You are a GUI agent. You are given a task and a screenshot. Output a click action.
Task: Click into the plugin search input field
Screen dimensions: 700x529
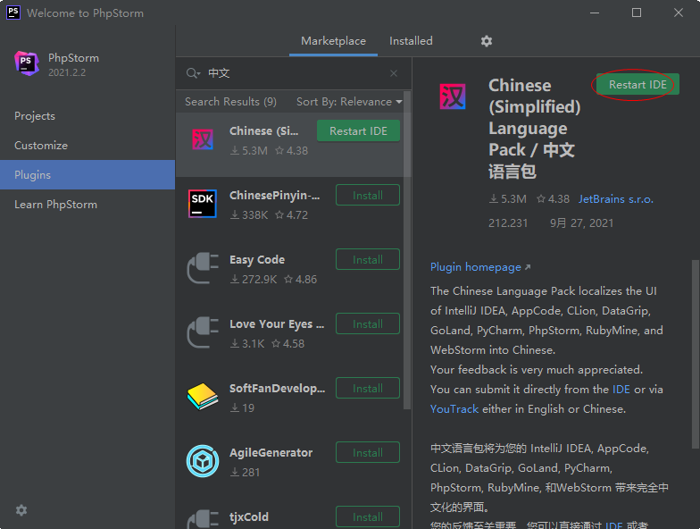[x=295, y=73]
